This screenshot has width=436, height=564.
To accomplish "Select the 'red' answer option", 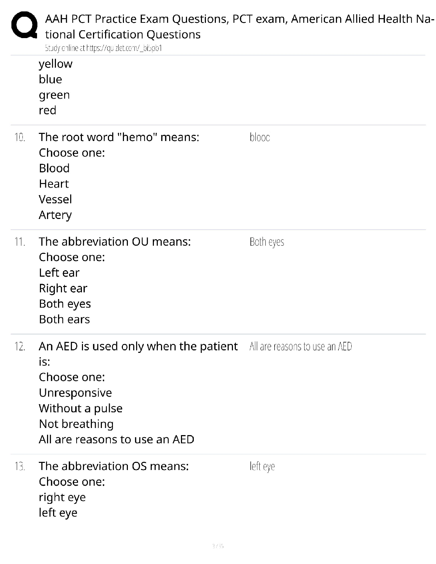I will pyautogui.click(x=47, y=110).
